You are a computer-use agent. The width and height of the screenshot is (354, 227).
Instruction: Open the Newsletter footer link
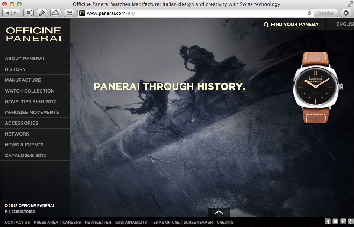[98, 222]
